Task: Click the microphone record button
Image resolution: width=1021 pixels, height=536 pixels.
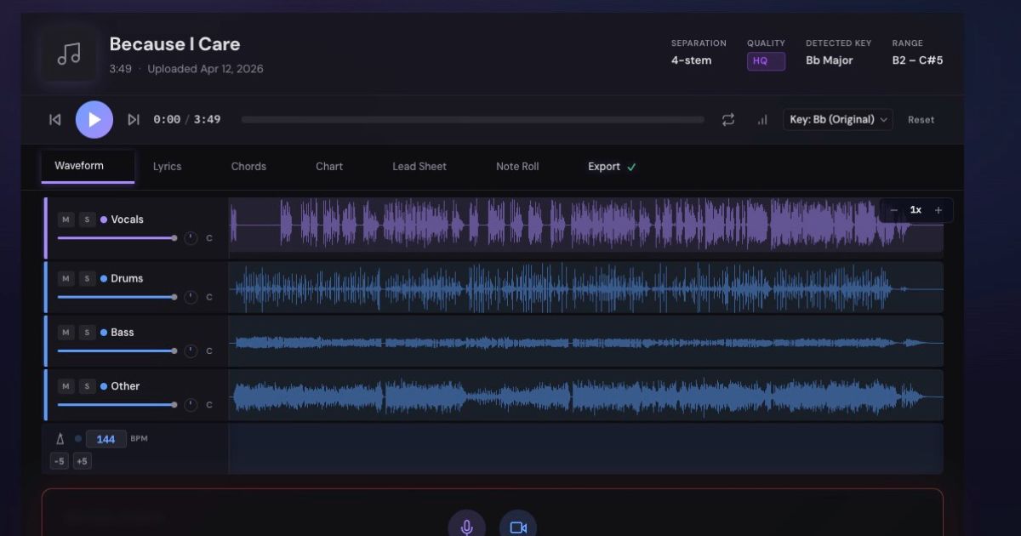Action: tap(466, 527)
